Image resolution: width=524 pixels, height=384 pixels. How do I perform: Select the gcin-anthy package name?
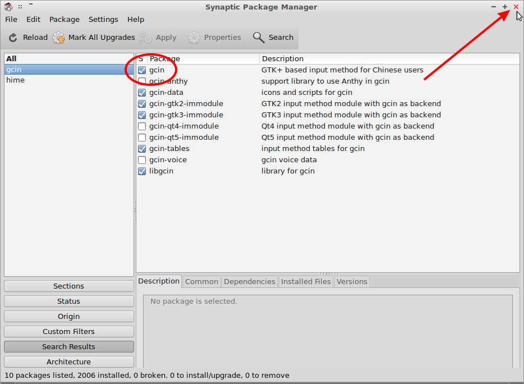(x=168, y=81)
